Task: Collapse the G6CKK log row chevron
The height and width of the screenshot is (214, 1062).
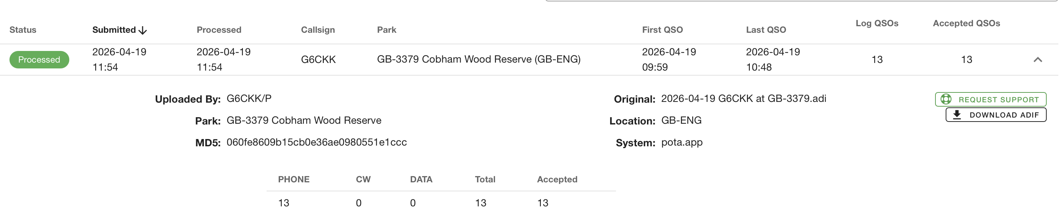Action: point(1037,60)
